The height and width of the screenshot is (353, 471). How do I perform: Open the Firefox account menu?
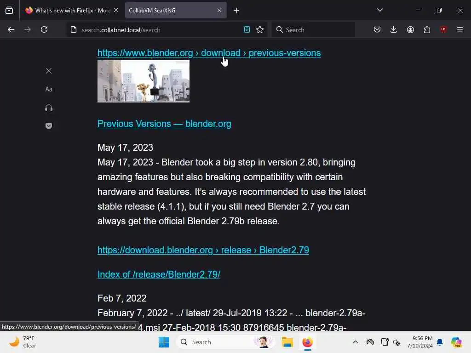(410, 29)
